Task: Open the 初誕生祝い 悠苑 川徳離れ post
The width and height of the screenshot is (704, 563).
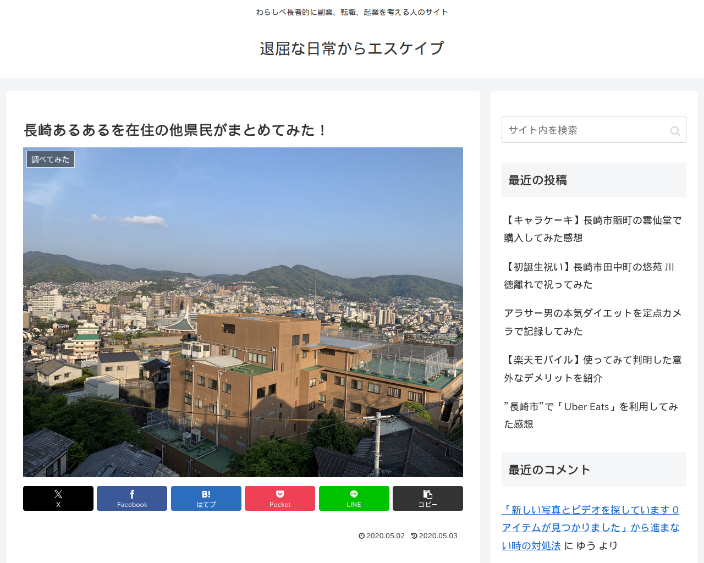Action: click(x=593, y=275)
